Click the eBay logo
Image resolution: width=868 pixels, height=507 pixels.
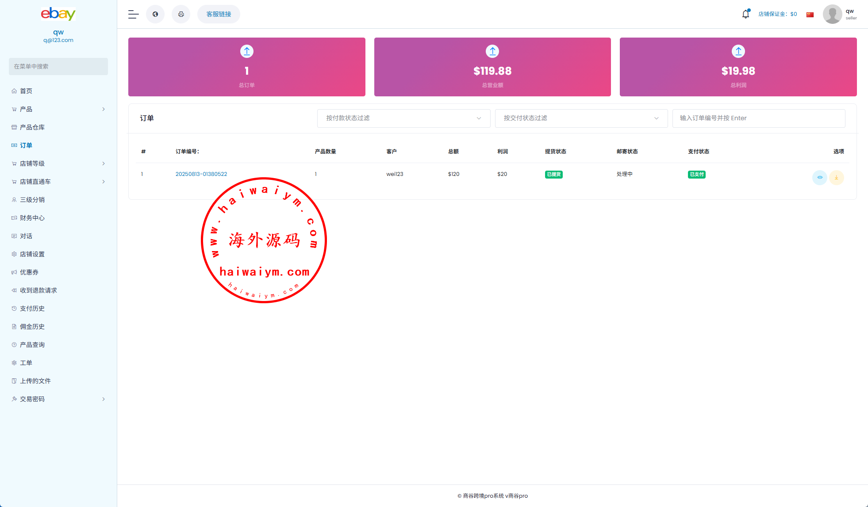pyautogui.click(x=58, y=14)
